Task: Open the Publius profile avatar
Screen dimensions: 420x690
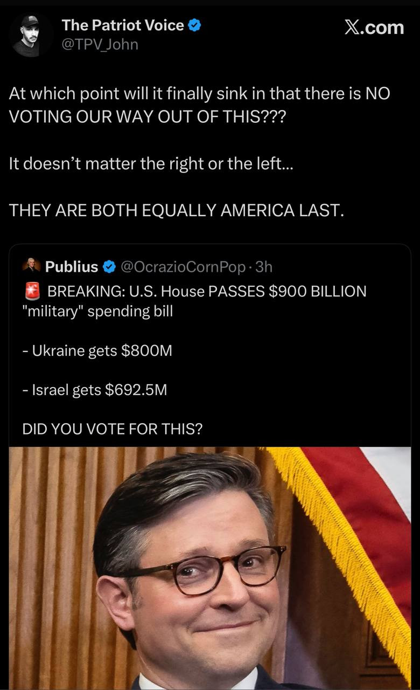Action: point(32,266)
